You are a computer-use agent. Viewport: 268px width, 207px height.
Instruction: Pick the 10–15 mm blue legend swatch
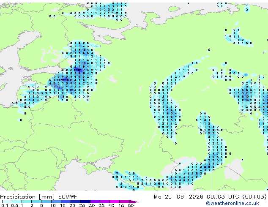(56, 202)
